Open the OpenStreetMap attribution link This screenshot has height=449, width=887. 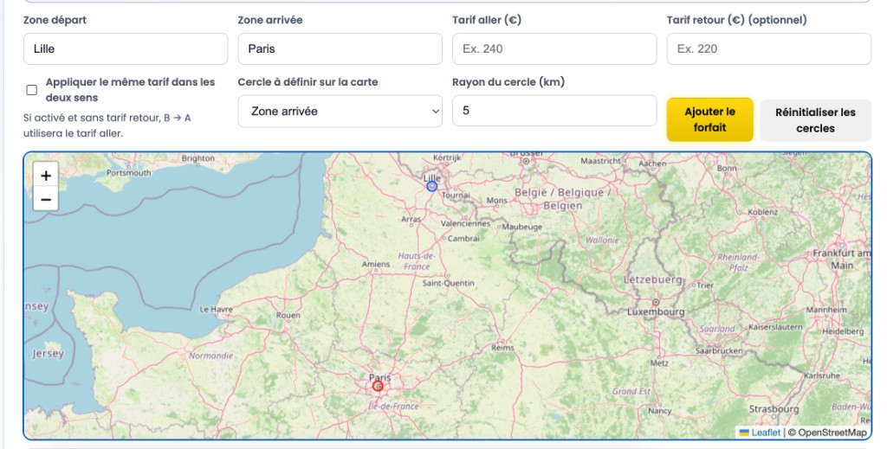(832, 433)
